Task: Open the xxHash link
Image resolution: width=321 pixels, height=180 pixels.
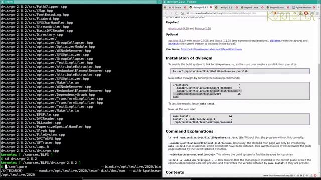Action: [x=173, y=44]
